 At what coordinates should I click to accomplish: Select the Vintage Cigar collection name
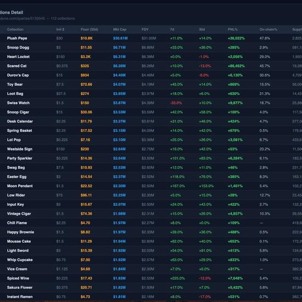pos(19,214)
